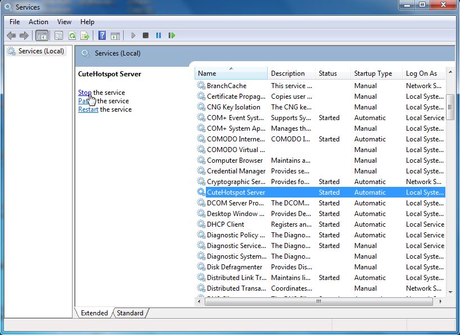Toggle Show/Hide Console Tree toolbar icon
This screenshot has width=460, height=335.
(x=42, y=36)
